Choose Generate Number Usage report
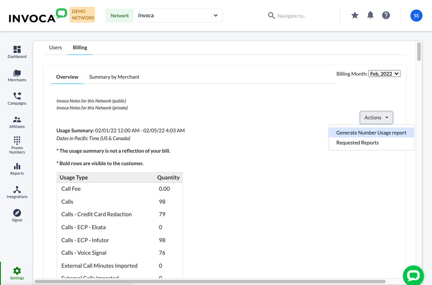This screenshot has width=432, height=285. 371,133
